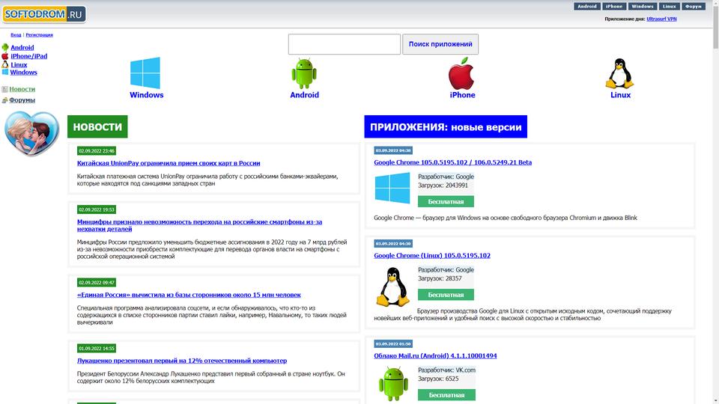Click the small apple icon beside iPhone/iPad
Image resolution: width=719 pixels, height=404 pixels.
click(5, 56)
